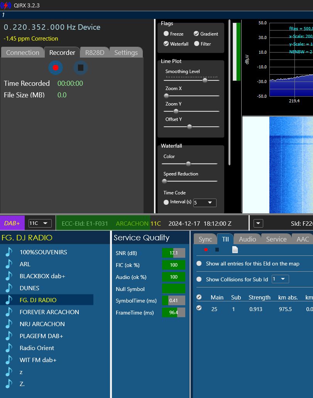The image size is (313, 398).
Task: Click the note icon beside 100%SOUVENIRS
Action: 9,252
